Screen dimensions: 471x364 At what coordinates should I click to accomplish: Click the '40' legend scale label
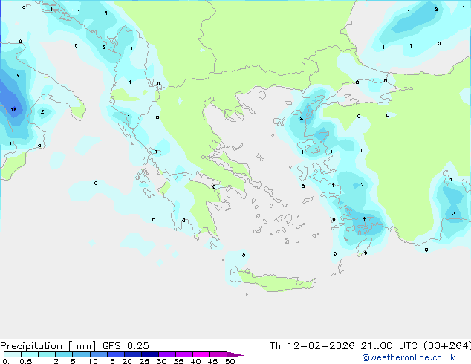pos(195,361)
